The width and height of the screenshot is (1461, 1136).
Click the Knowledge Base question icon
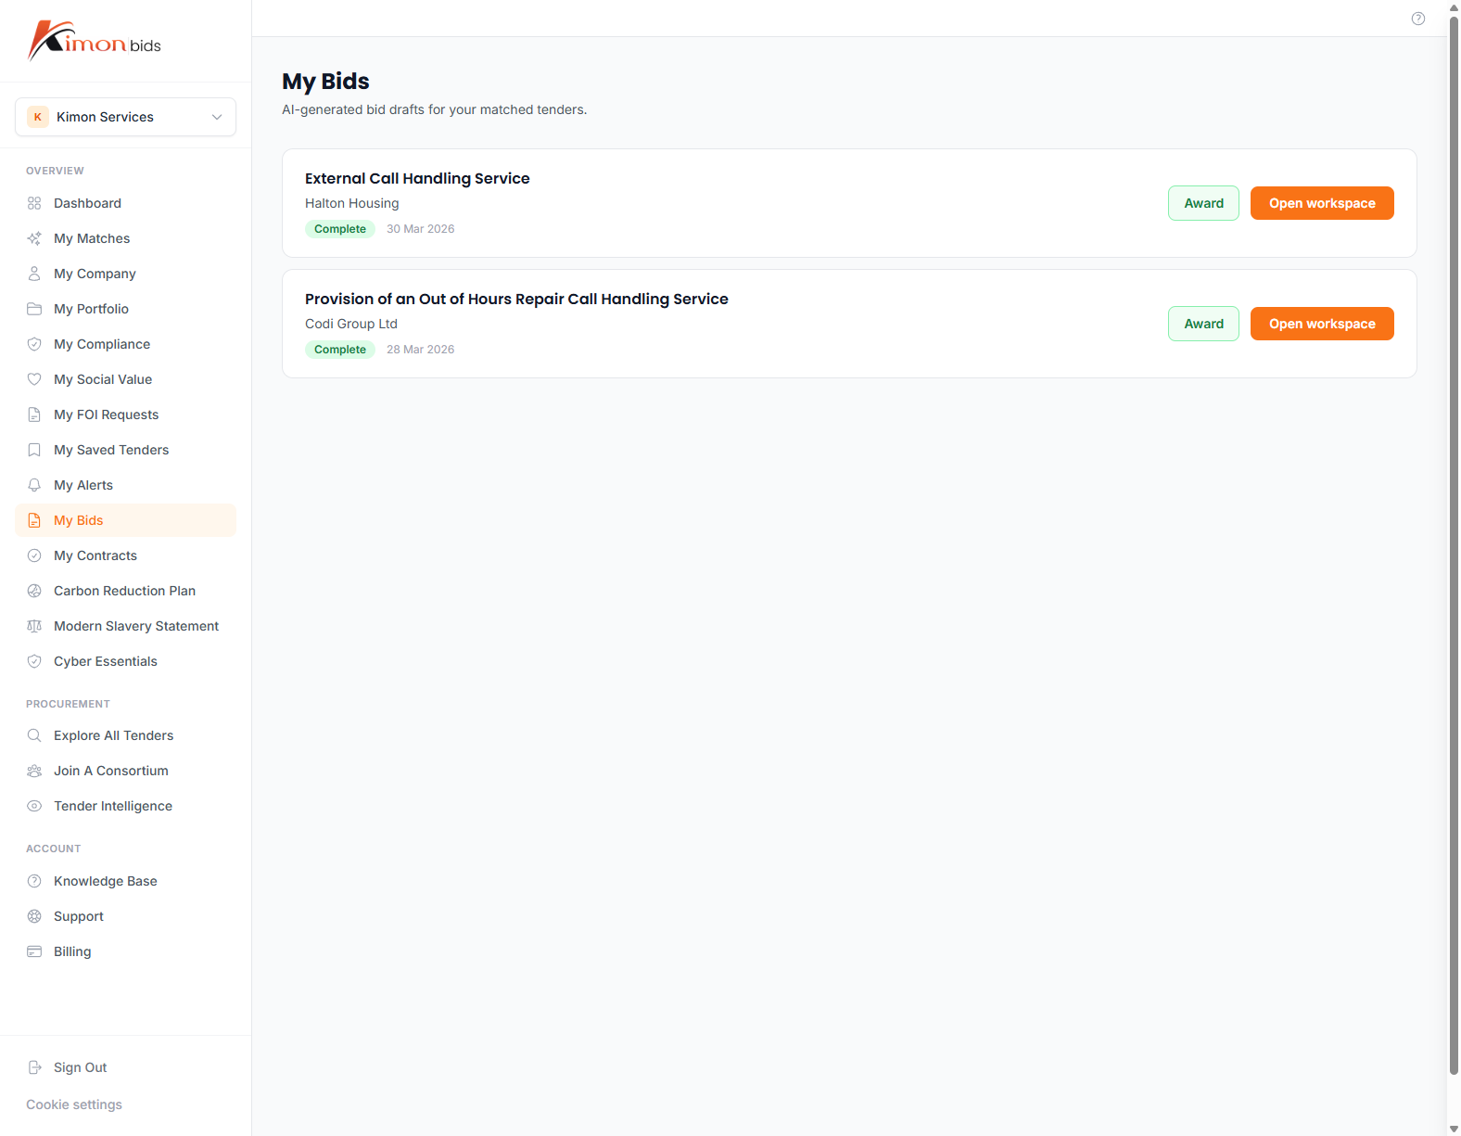[34, 881]
